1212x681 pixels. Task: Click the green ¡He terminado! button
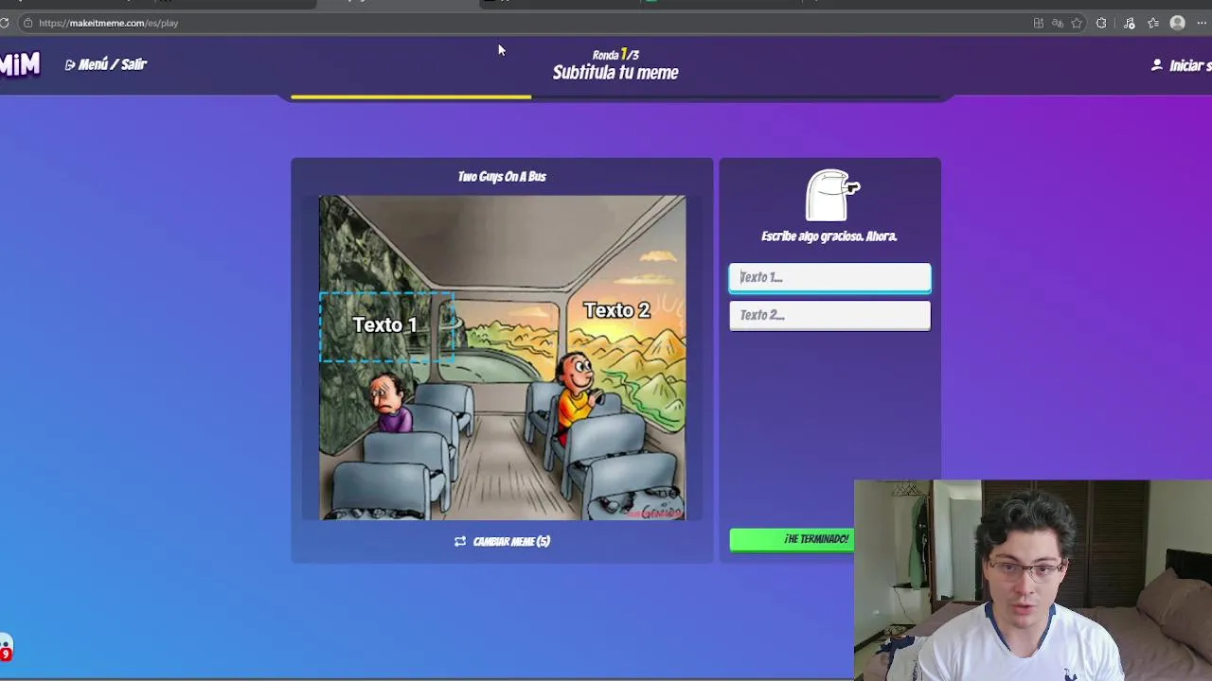(x=793, y=539)
